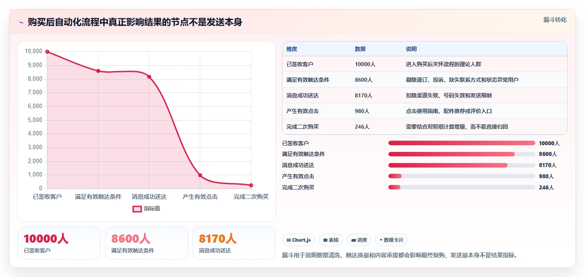Click the chart point for 消息成功送达
The width and height of the screenshot is (585, 277).
click(x=149, y=77)
